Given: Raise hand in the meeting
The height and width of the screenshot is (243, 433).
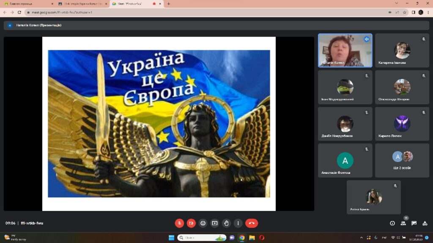Looking at the screenshot, I should click(x=227, y=223).
